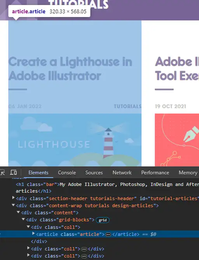199x260 pixels.
Task: Click the TUTORIALS category label
Action: pos(127,106)
